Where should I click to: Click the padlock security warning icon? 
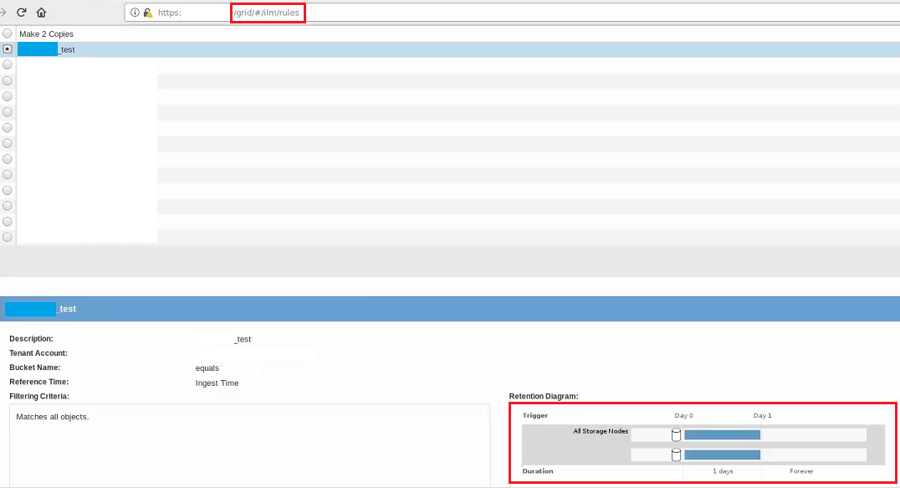point(147,13)
